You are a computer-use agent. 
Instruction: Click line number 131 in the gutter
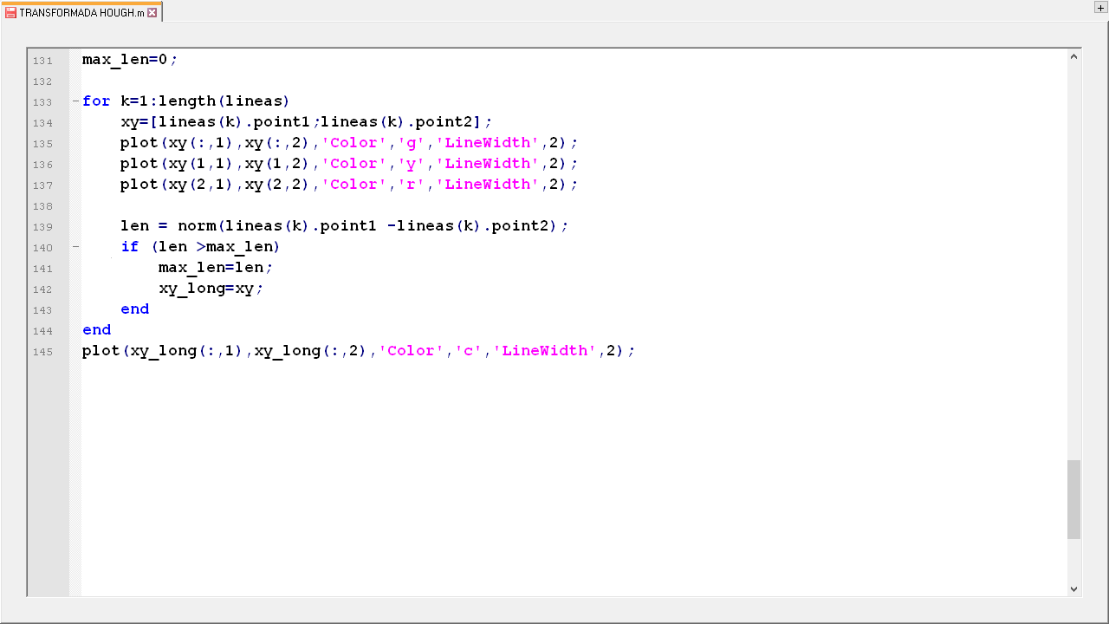tap(42, 61)
